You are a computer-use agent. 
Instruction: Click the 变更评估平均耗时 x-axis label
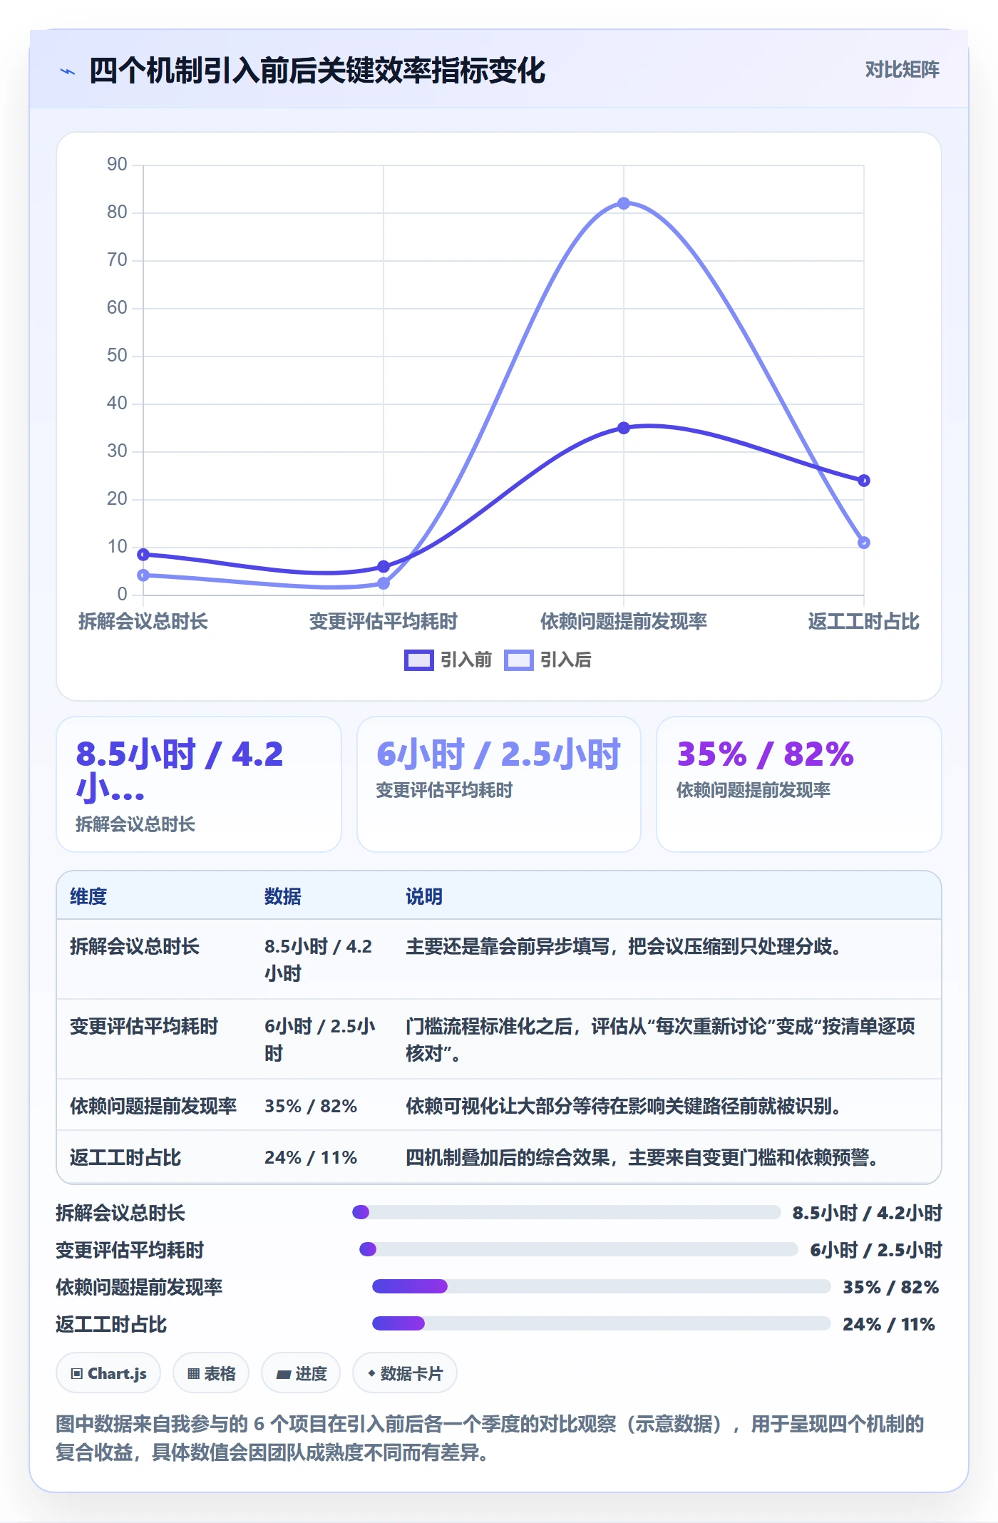coord(384,621)
